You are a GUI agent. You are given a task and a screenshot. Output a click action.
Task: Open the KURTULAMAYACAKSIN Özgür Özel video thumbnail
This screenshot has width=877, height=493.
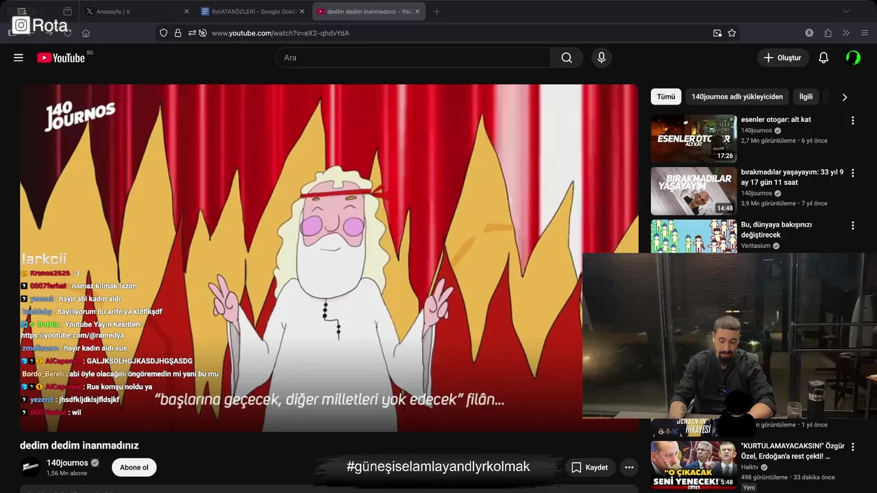[693, 464]
